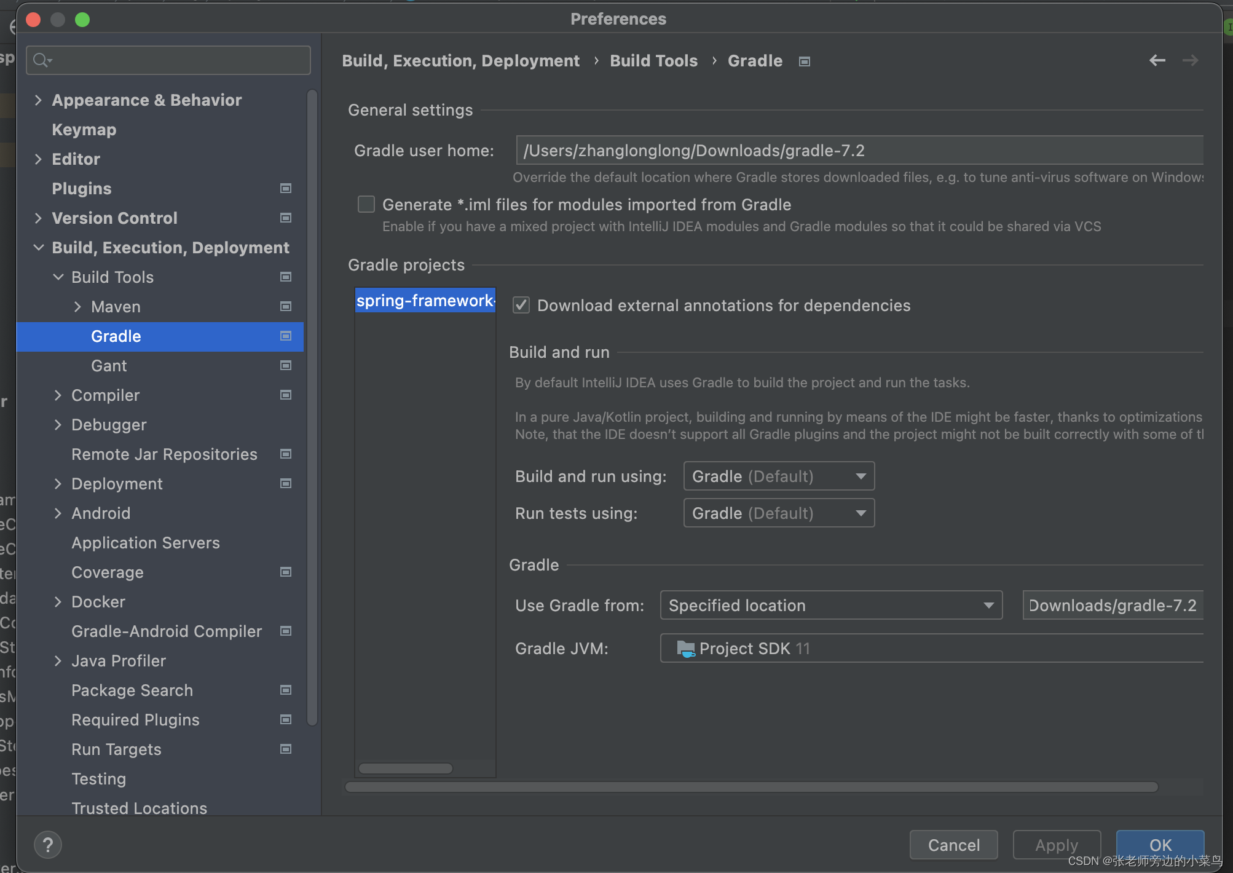
Task: Open Gant settings page
Action: click(109, 366)
